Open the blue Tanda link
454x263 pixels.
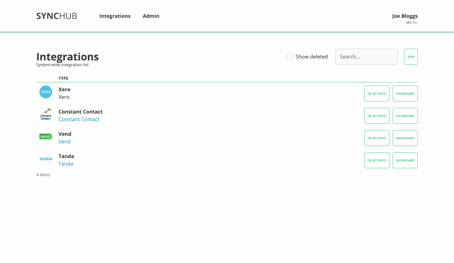[x=66, y=164]
